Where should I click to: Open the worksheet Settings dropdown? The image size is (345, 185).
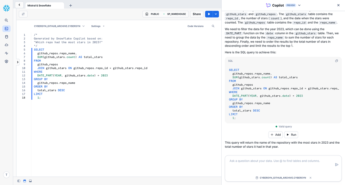tap(98, 26)
